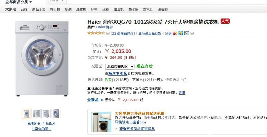
Task: Open the 洗衣机 navigation tab
Action: pos(81,10)
